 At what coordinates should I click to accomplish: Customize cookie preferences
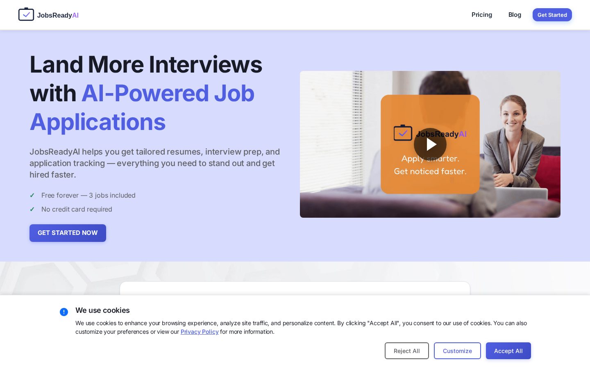click(x=457, y=351)
